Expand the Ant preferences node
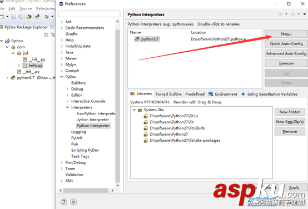This screenshot has height=209, width=308. [x=62, y=22]
